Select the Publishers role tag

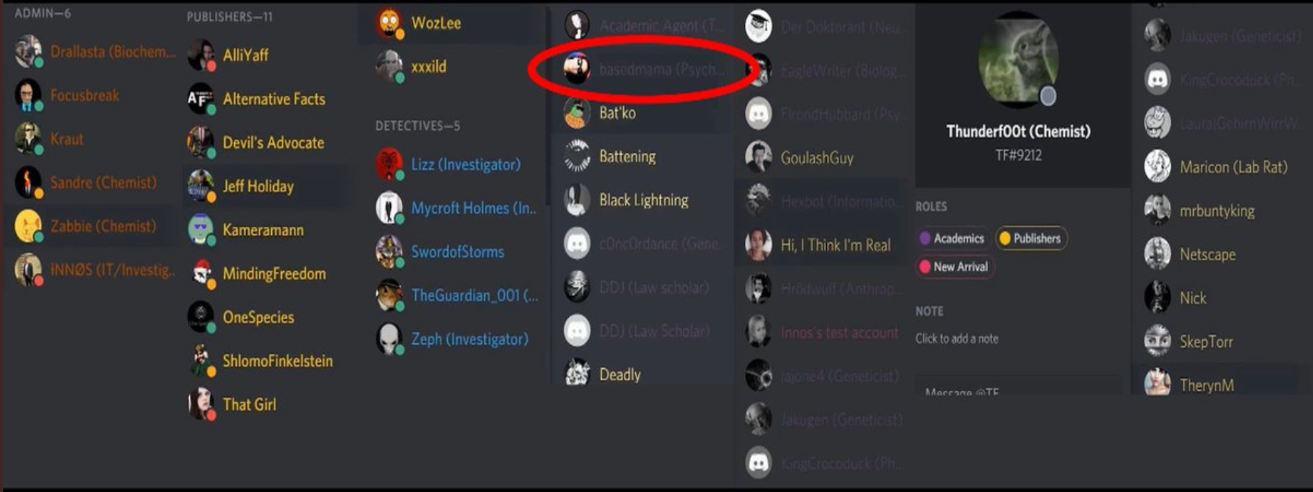coord(1031,238)
